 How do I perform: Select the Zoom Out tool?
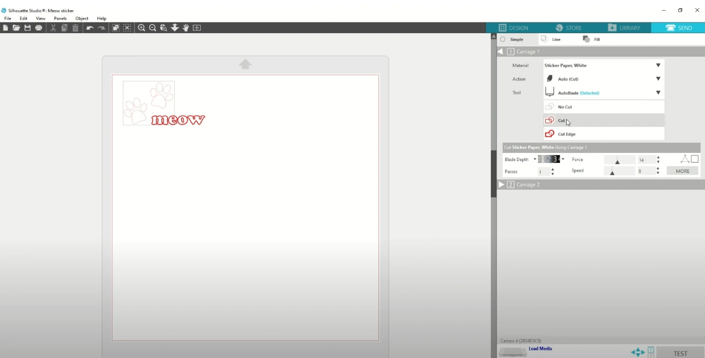click(x=153, y=28)
